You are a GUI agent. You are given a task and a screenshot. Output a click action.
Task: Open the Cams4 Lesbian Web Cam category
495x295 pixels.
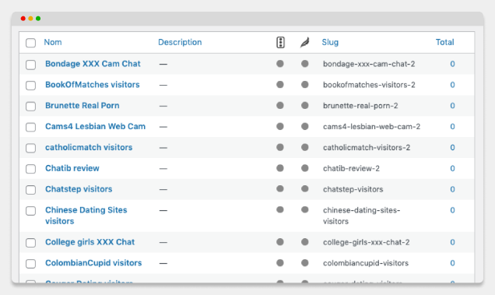click(95, 126)
